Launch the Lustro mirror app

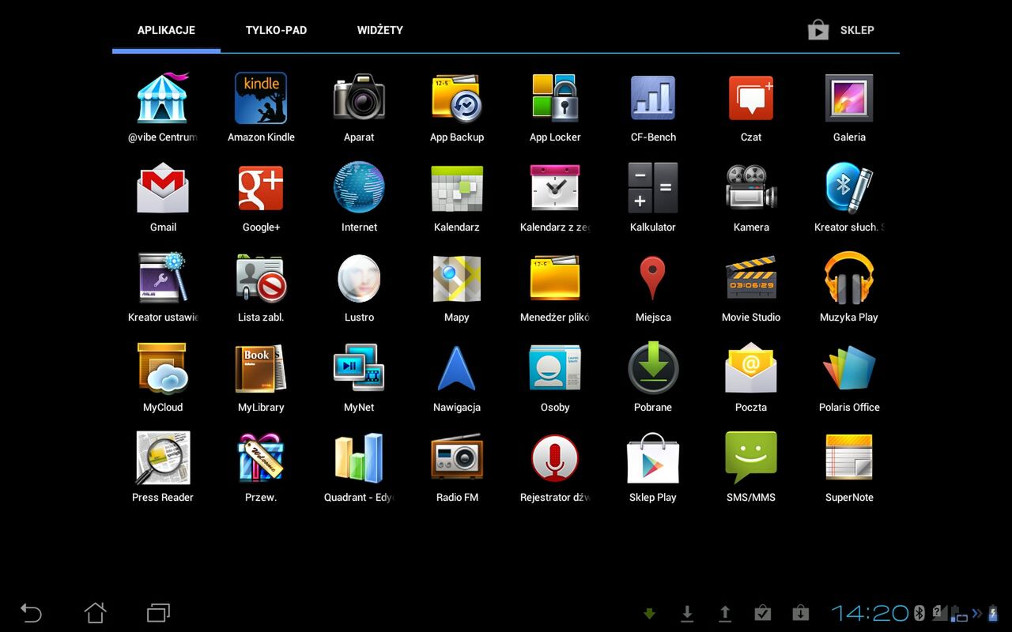(x=359, y=278)
